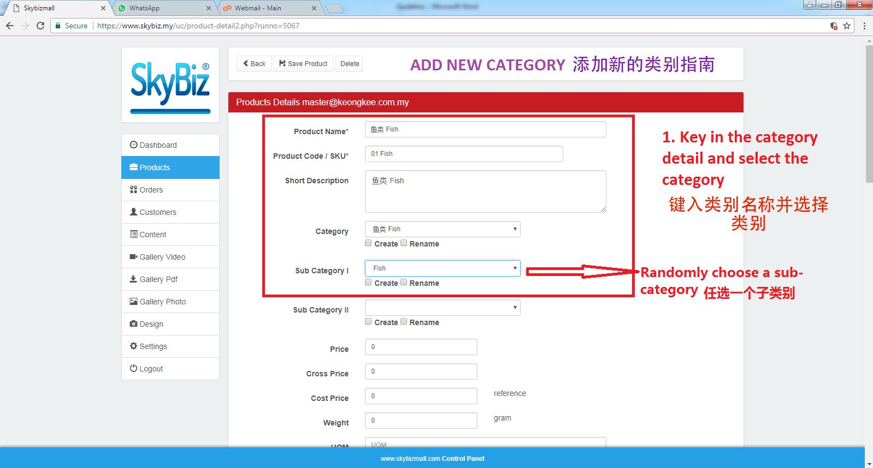873x468 pixels.
Task: Click the Price input field
Action: point(421,347)
